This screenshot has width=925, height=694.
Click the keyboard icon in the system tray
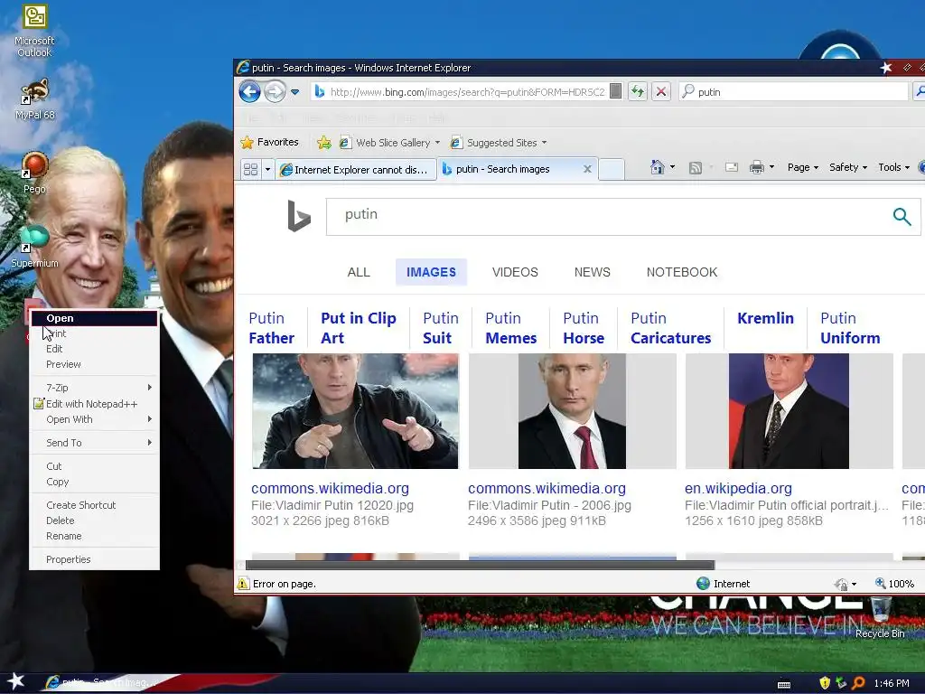pos(784,685)
